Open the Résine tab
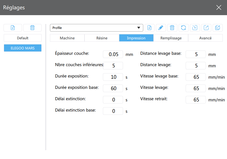 point(102,38)
